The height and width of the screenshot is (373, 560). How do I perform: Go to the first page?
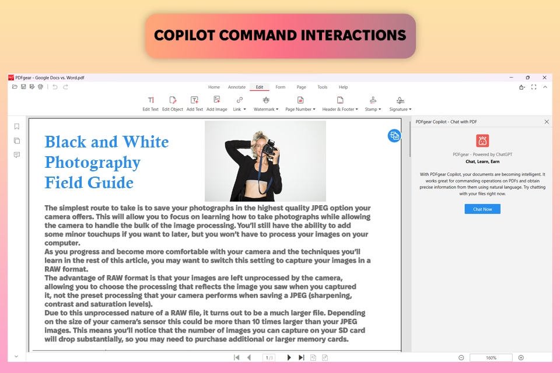coord(236,357)
